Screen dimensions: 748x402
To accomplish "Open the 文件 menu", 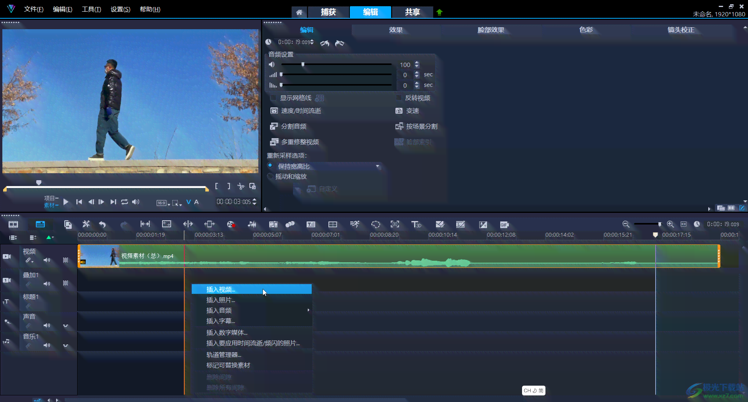I will point(34,9).
